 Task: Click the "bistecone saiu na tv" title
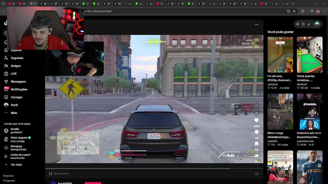tap(309, 133)
